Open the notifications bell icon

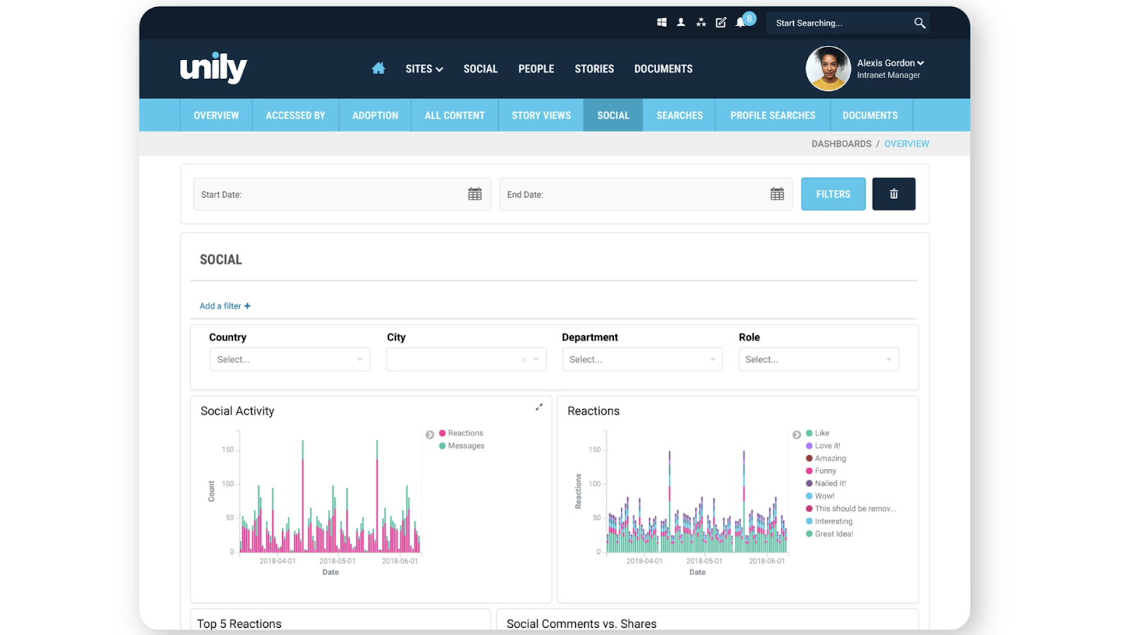740,23
